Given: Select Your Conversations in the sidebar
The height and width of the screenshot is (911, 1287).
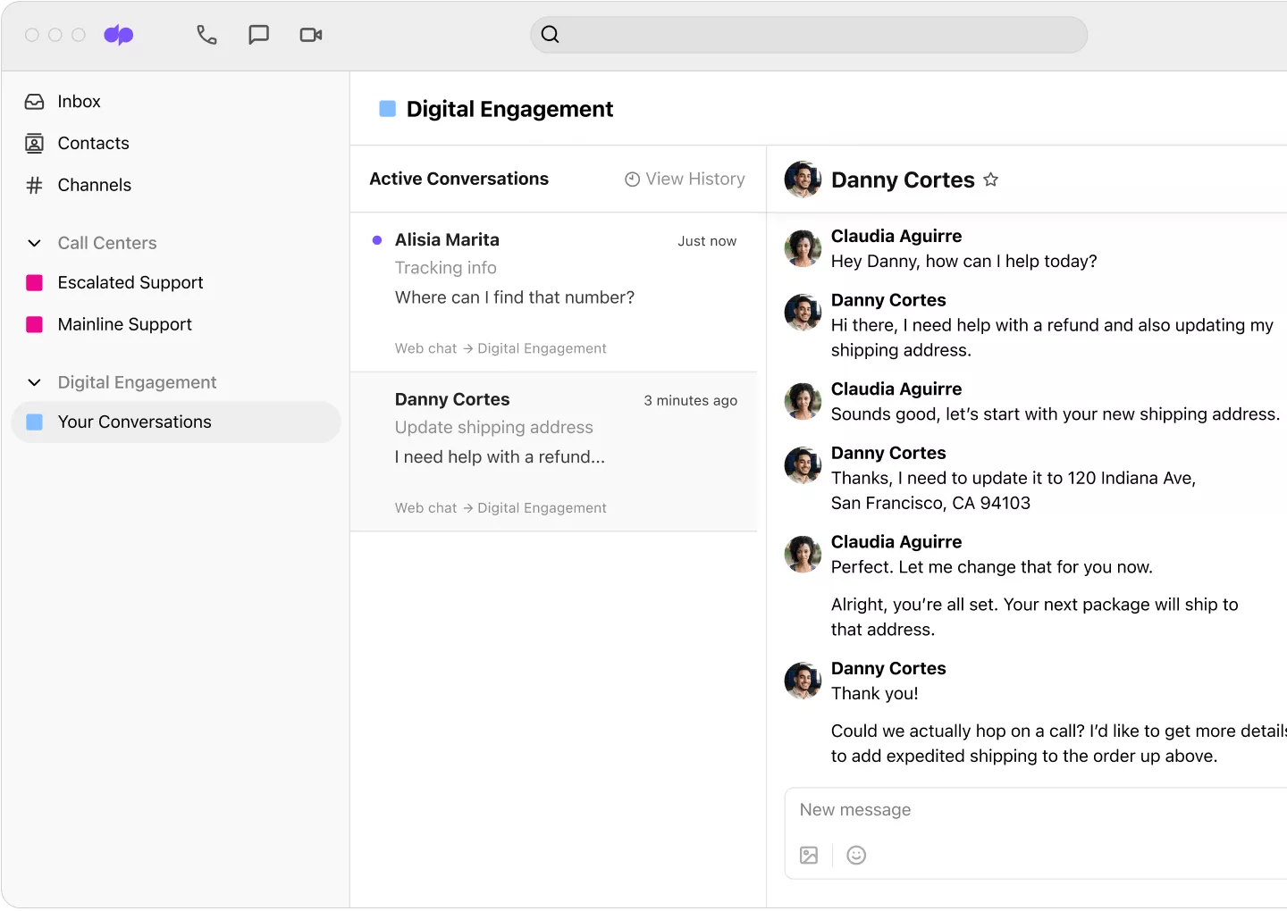Looking at the screenshot, I should (x=134, y=422).
